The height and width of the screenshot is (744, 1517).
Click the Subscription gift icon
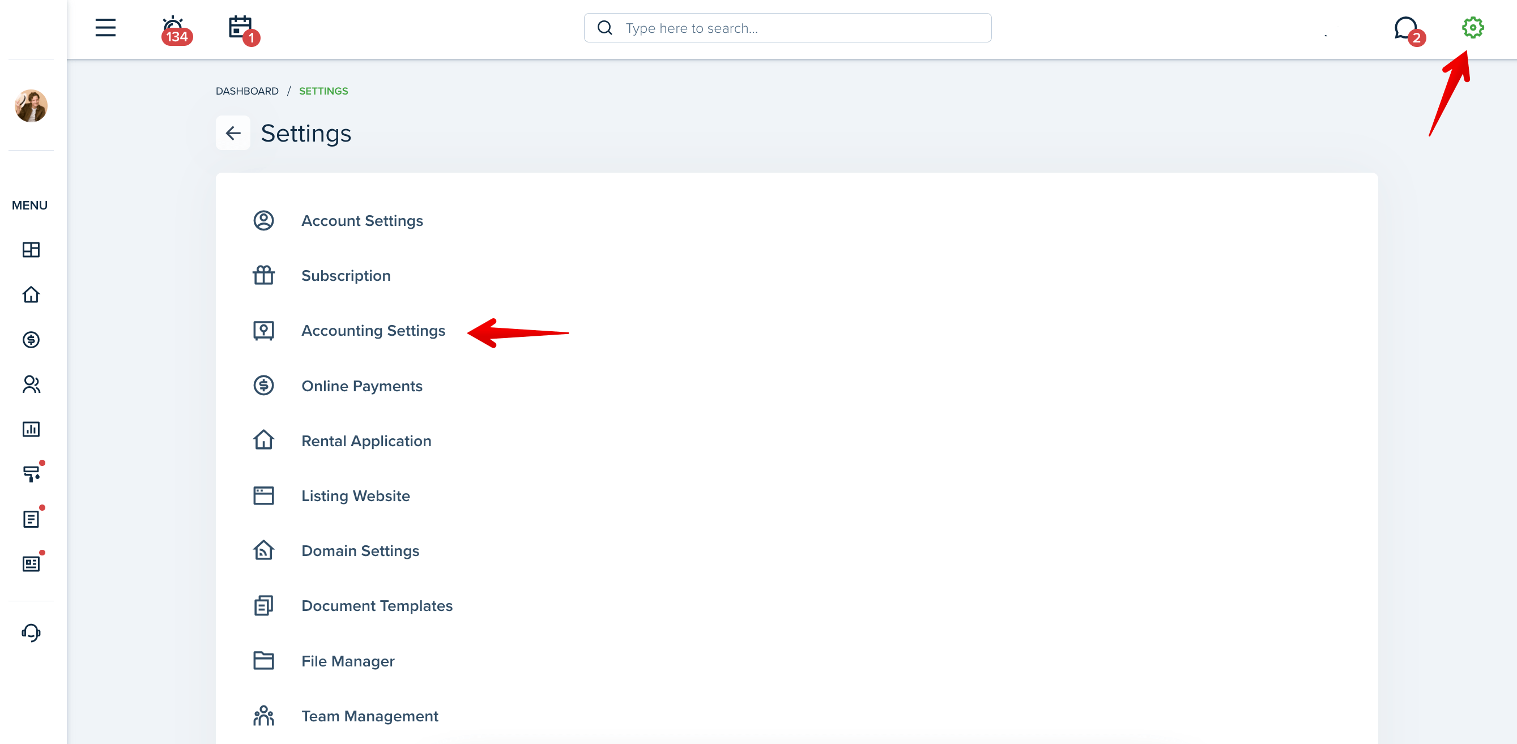coord(264,276)
